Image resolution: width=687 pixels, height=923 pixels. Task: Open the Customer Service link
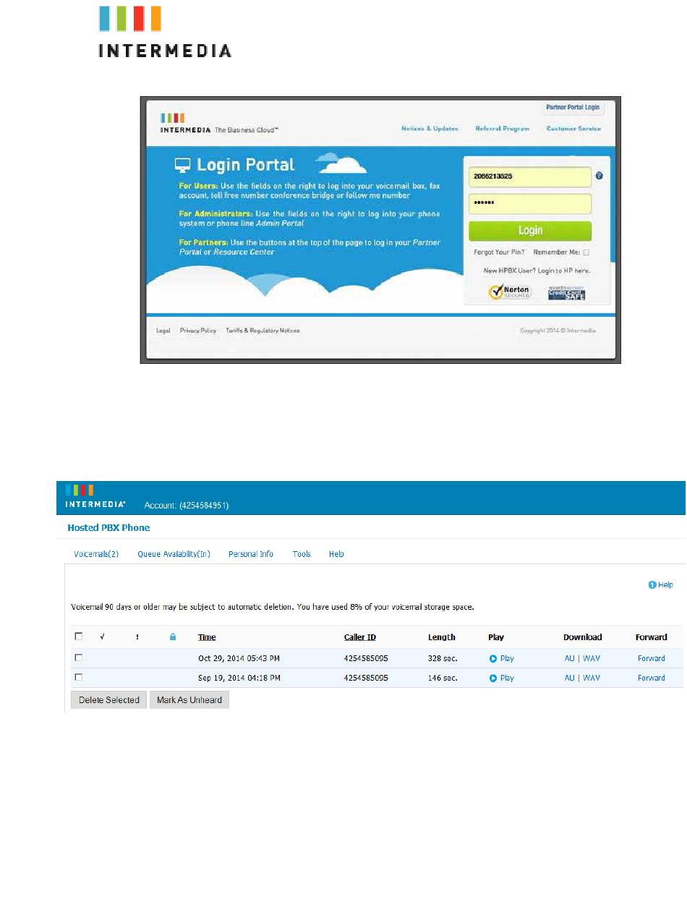573,129
